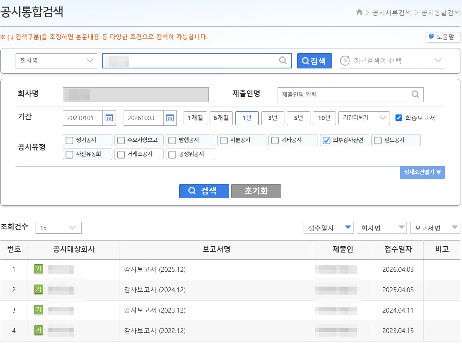Image resolution: width=462 pixels, height=347 pixels.
Task: Go to 공시통합검색 breadcrumb link
Action: (x=440, y=13)
